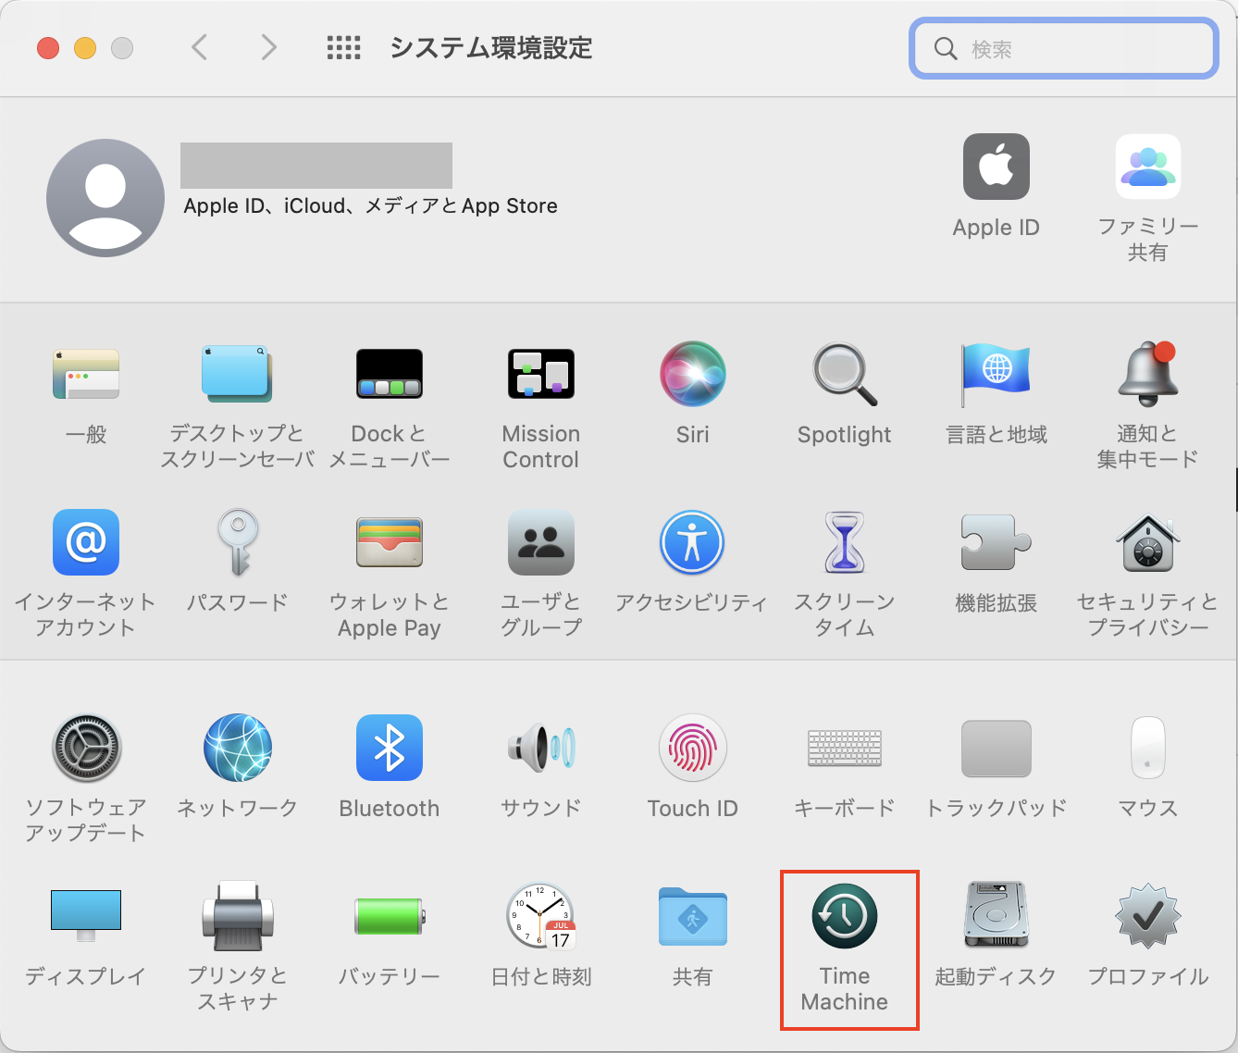The height and width of the screenshot is (1053, 1238).
Task: Click 'Apple ID、iCloud、メディアとApp Store' text
Action: pyautogui.click(x=370, y=205)
